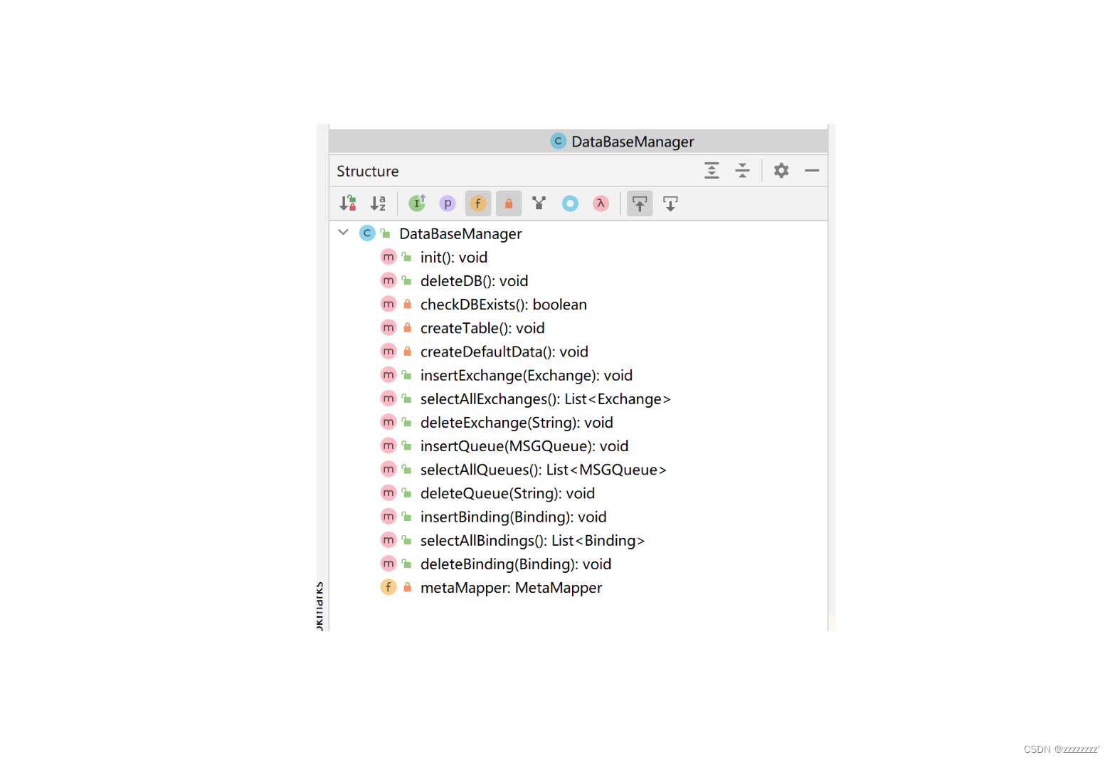Select DataBaseManager root class in tree
The height and width of the screenshot is (760, 1110).
pyautogui.click(x=460, y=233)
